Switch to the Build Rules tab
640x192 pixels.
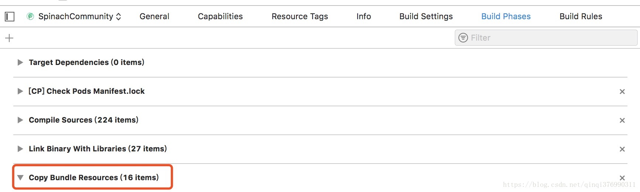[581, 17]
